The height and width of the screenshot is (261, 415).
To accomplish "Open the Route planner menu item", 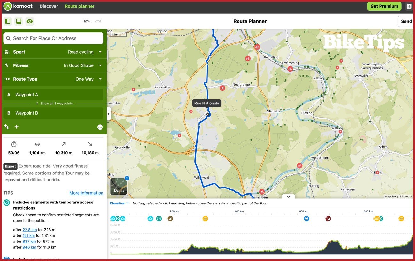I will 79,6.
